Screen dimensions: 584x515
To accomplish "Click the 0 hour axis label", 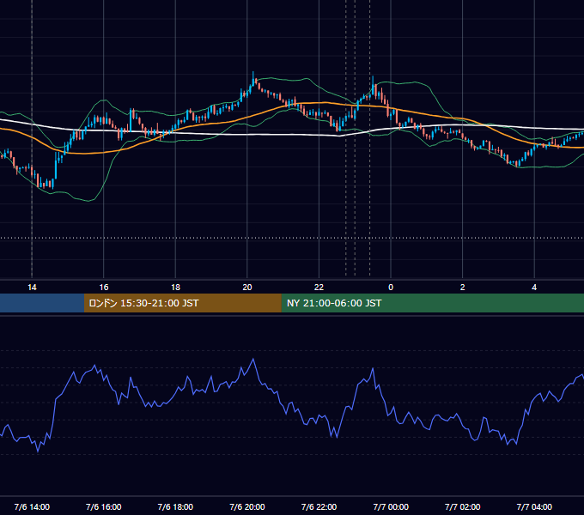I will click(391, 288).
